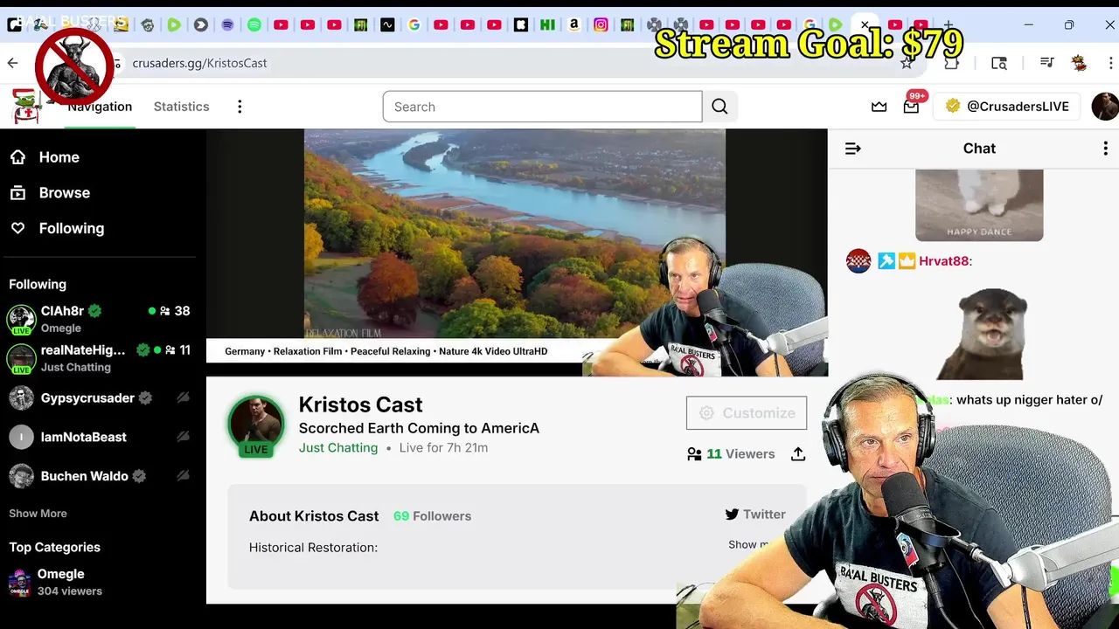Click the Scorched Earth stream title
Viewport: 1119px width, 629px height.
(419, 429)
